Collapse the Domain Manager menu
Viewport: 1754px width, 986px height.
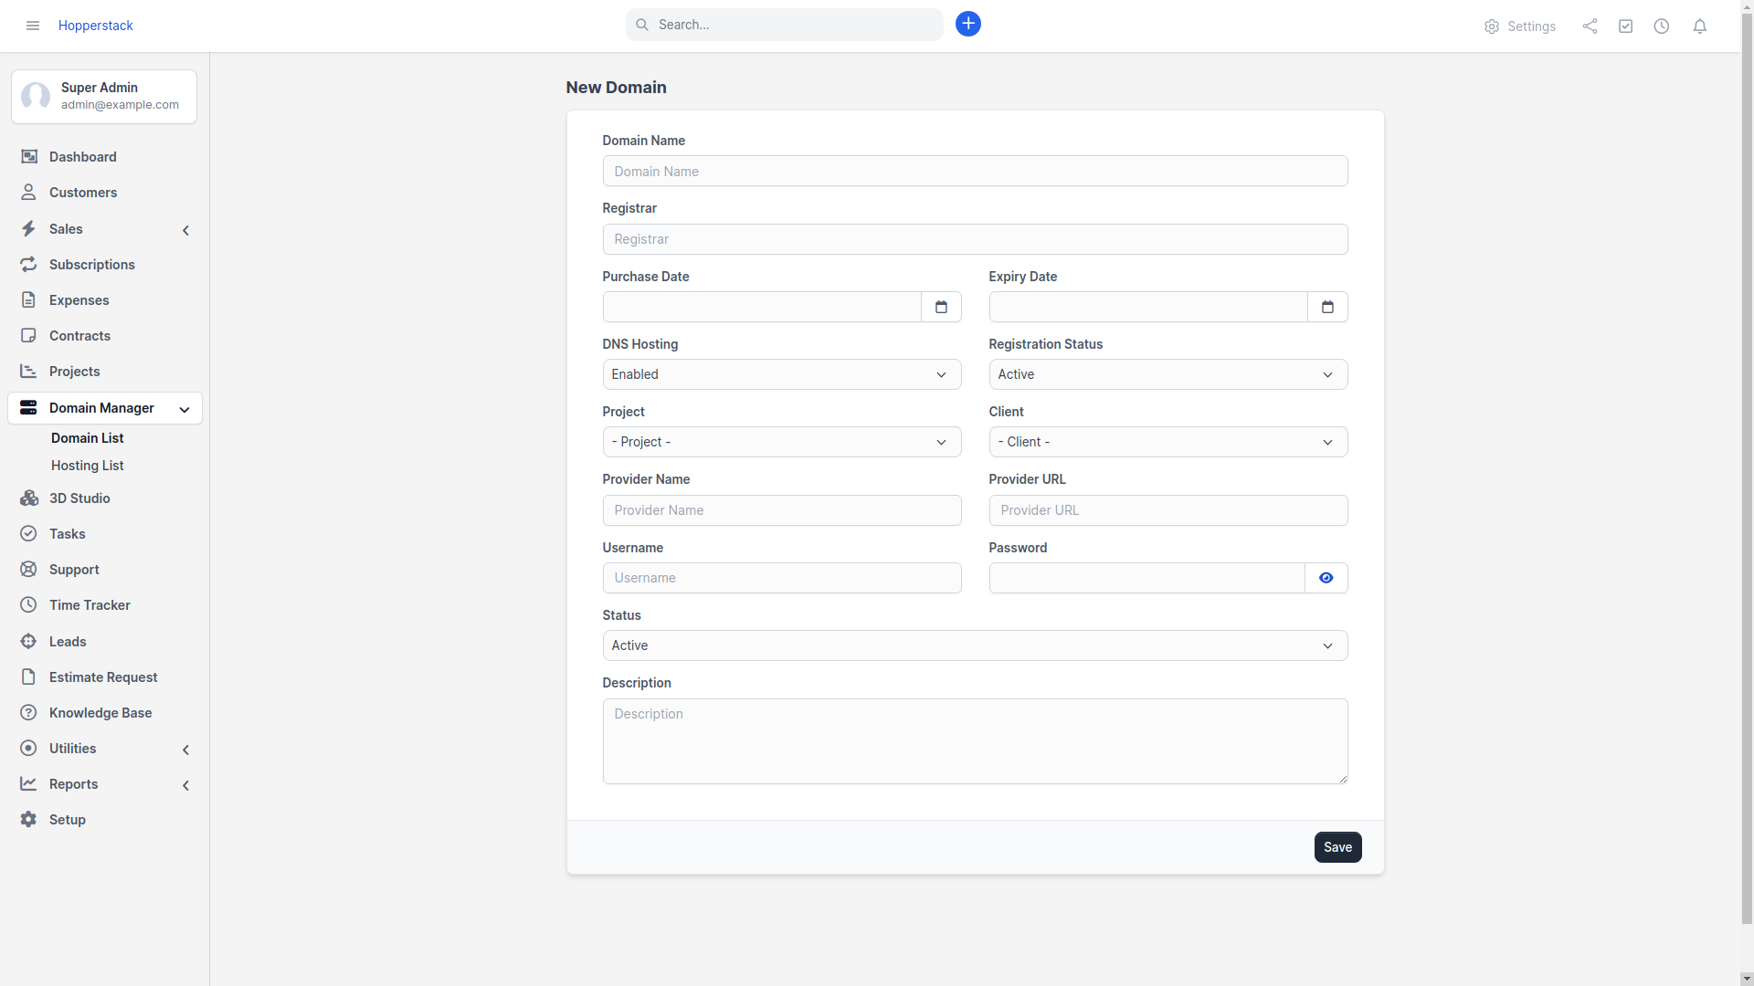pyautogui.click(x=184, y=410)
